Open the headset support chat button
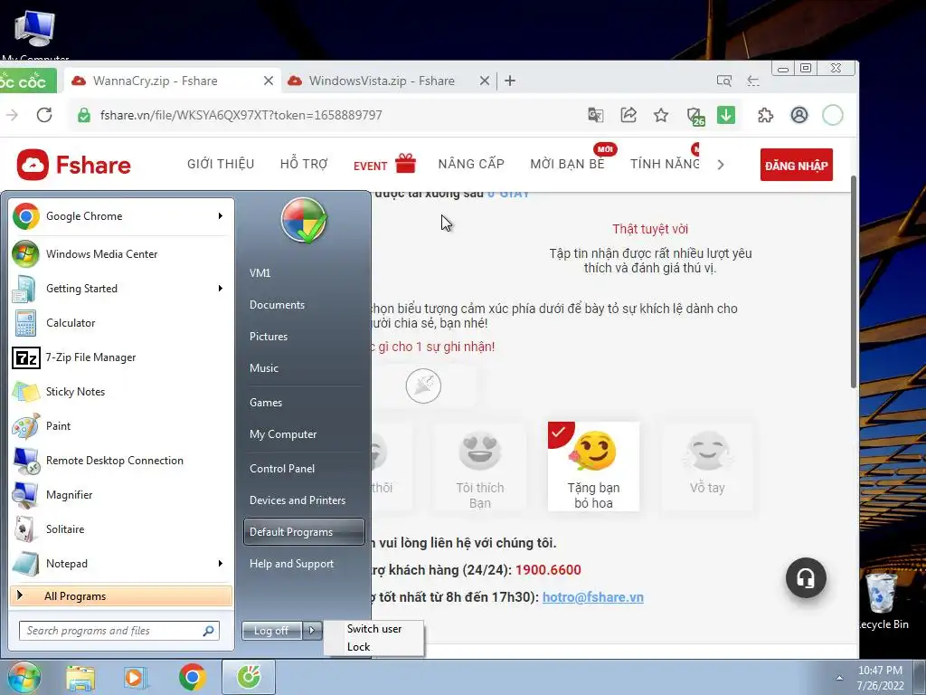The image size is (926, 695). pos(806,578)
